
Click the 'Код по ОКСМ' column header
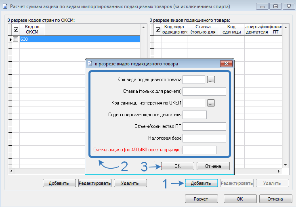[32, 29]
